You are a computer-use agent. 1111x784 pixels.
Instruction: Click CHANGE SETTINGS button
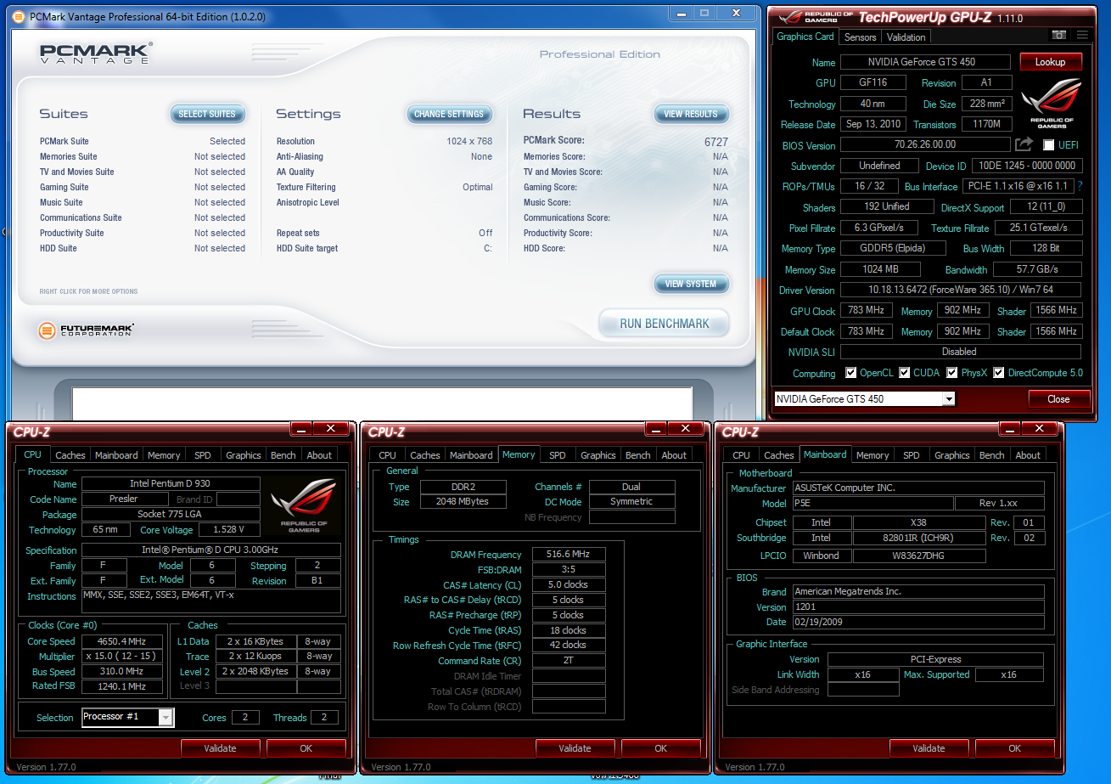pos(449,114)
